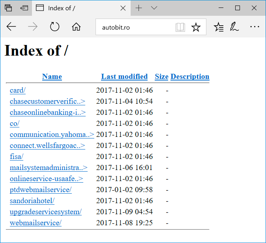The height and width of the screenshot is (243, 266).
Task: Close the Index of / tab
Action: click(123, 8)
